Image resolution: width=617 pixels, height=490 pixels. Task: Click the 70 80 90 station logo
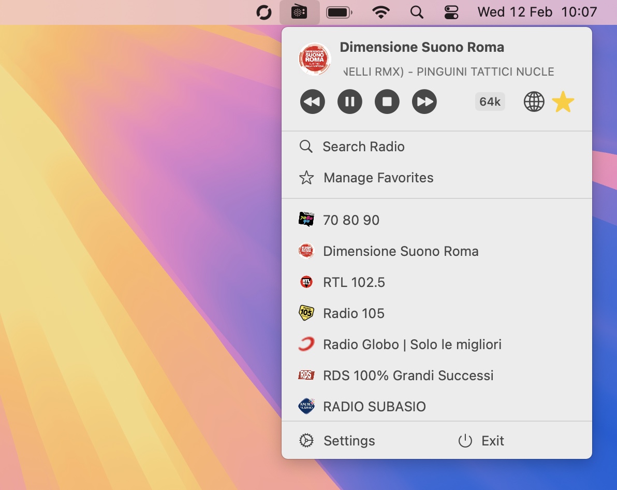click(x=306, y=219)
